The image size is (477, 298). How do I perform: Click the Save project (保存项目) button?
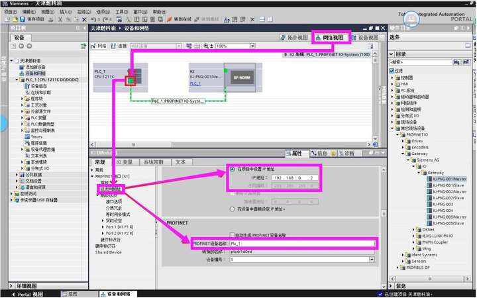tap(32, 19)
